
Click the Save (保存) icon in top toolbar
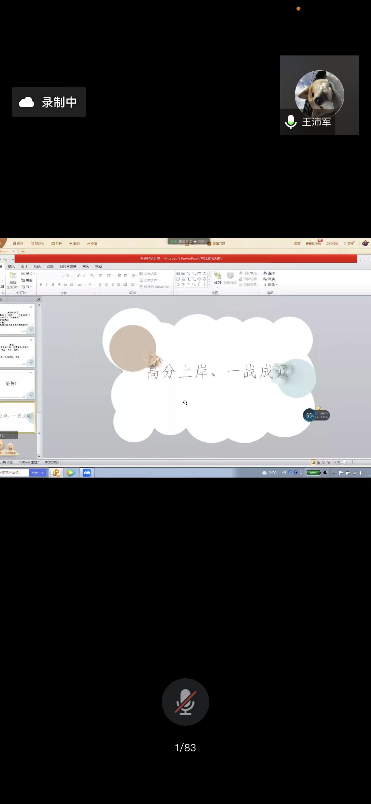point(18,243)
